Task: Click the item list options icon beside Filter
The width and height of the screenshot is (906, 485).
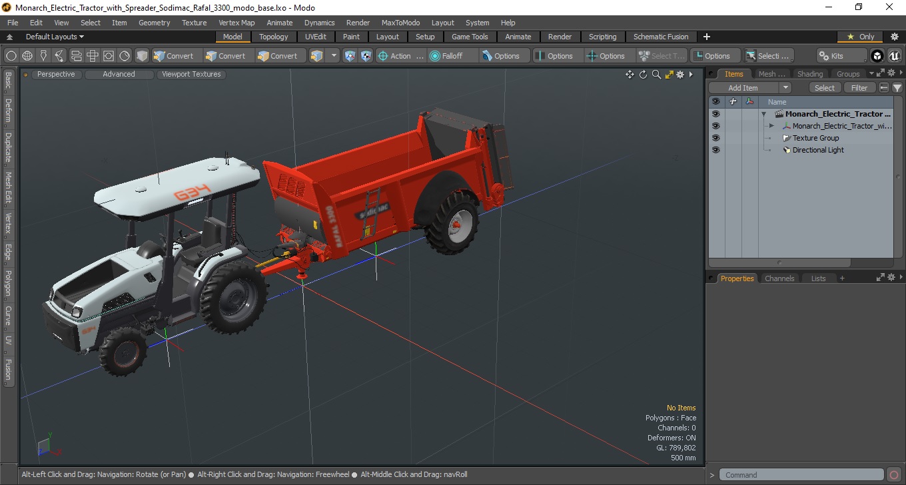Action: tap(884, 88)
